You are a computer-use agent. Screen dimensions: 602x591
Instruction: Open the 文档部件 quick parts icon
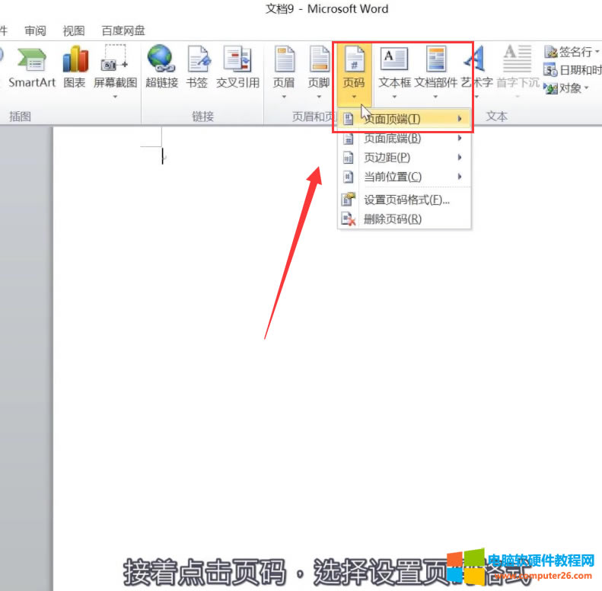coord(436,59)
